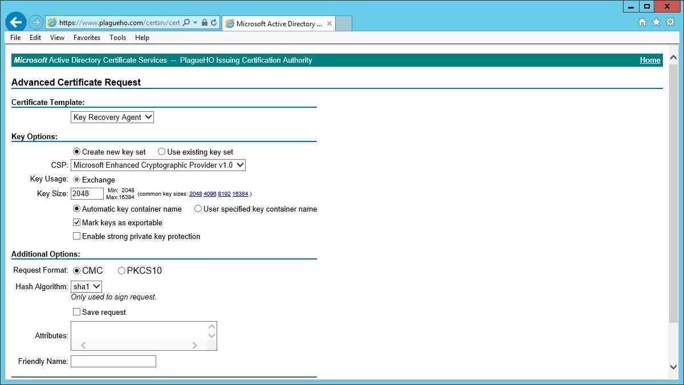Select the Exchange key usage radio
This screenshot has width=684, height=385.
pos(77,180)
